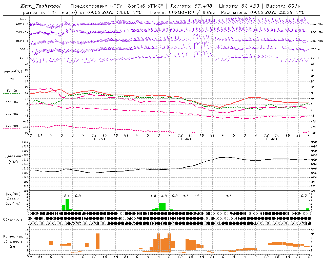Click the Конвективн. label text

coord(13,236)
